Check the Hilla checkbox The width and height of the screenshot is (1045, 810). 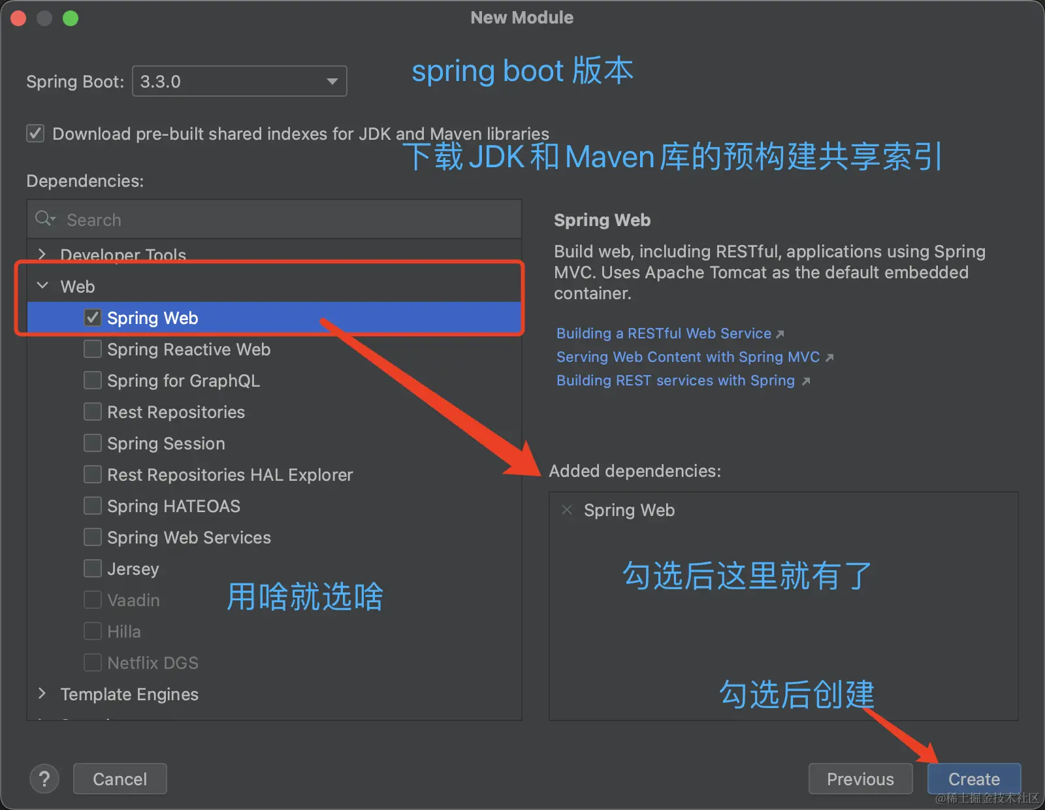click(93, 631)
